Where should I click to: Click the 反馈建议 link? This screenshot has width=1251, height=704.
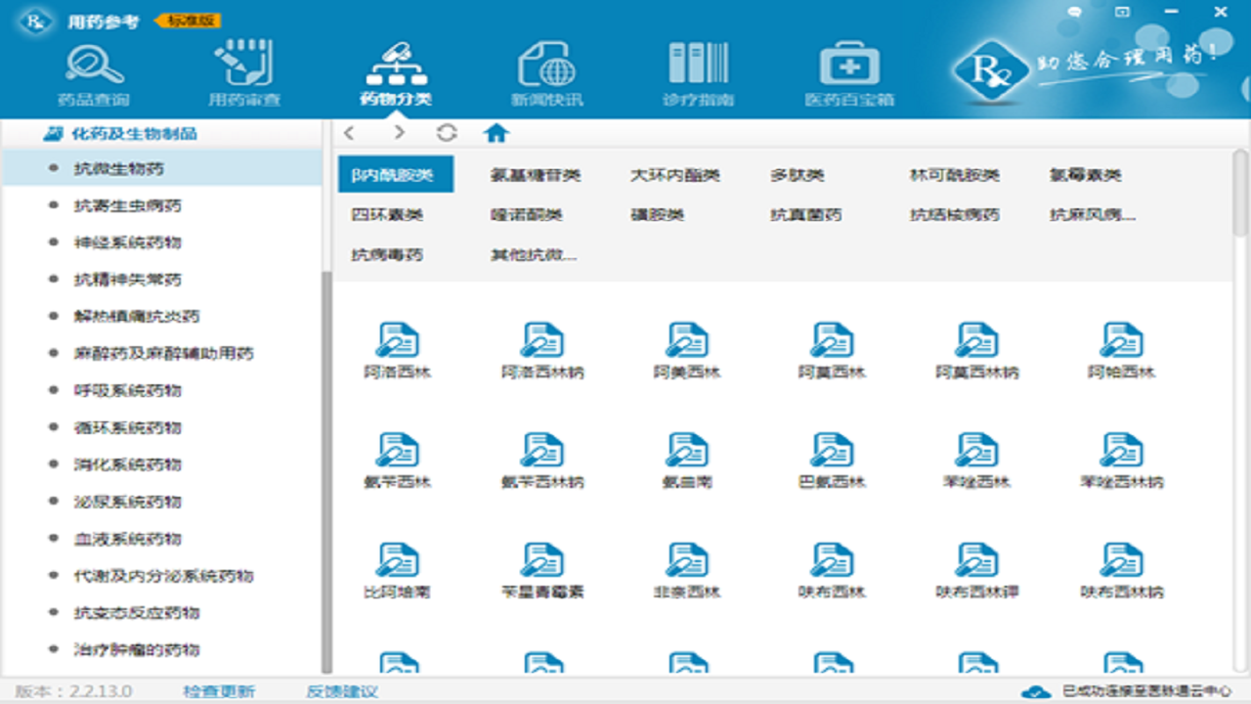pyautogui.click(x=342, y=691)
